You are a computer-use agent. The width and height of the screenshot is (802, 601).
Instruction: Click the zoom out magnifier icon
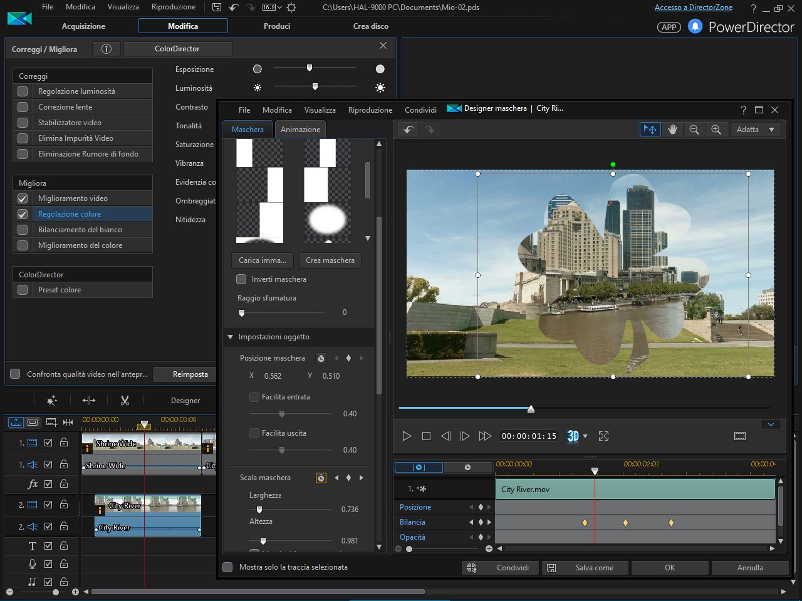(x=694, y=130)
